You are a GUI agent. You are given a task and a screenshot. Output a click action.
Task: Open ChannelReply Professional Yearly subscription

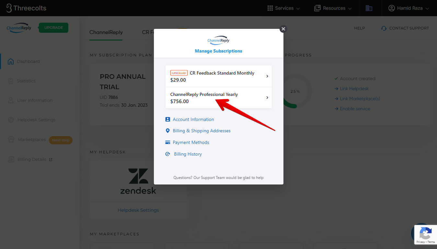click(x=219, y=98)
